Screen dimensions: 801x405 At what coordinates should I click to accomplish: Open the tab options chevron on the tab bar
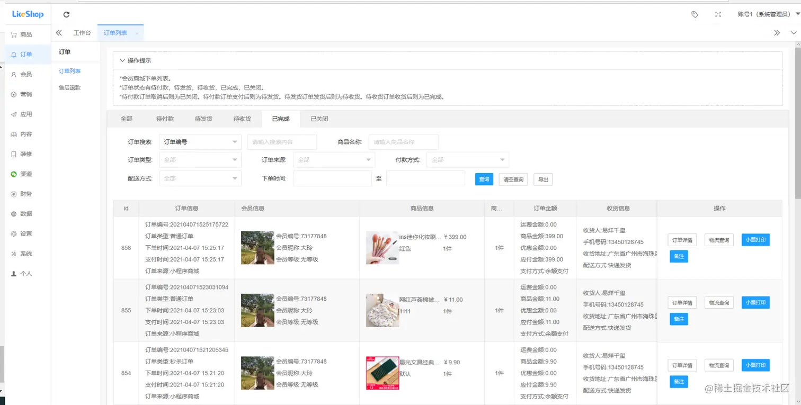[x=793, y=33]
